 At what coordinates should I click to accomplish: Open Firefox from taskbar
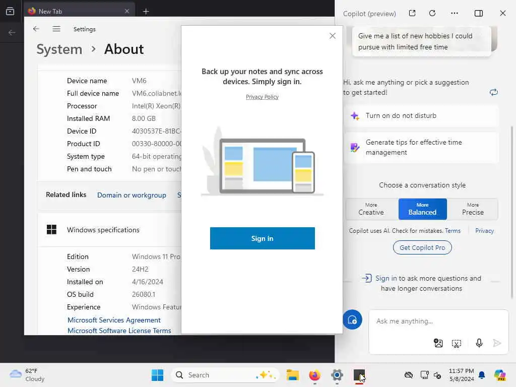(314, 375)
